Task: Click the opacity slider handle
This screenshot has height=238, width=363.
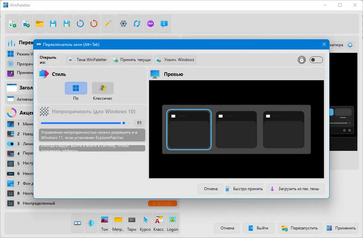Action: coord(124,123)
